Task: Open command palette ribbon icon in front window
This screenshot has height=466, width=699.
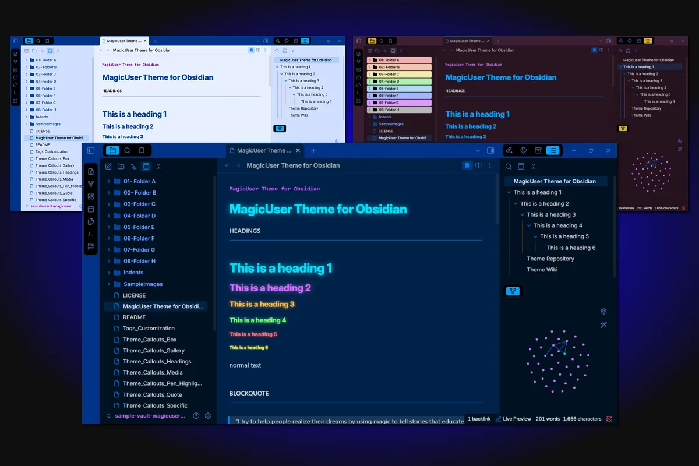Action: pos(91,234)
